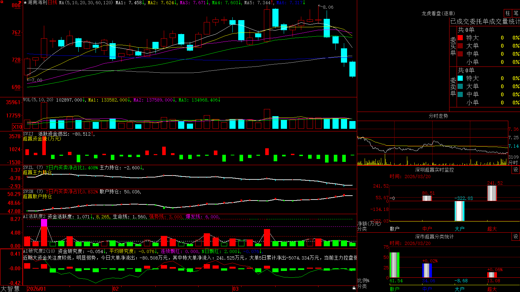Click the red 特大 buy-order swatch
The image size is (520, 292).
click(x=460, y=38)
